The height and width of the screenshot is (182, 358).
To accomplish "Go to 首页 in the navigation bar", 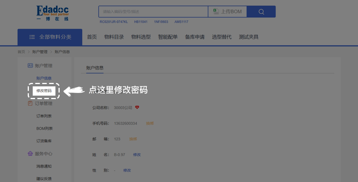I will point(92,37).
